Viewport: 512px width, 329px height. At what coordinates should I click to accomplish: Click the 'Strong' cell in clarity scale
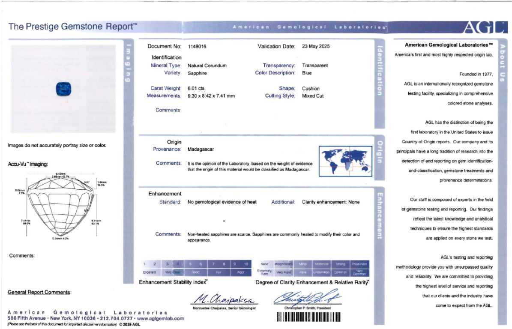(x=340, y=264)
